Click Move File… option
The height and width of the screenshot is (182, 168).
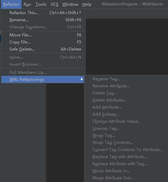pos(45,35)
